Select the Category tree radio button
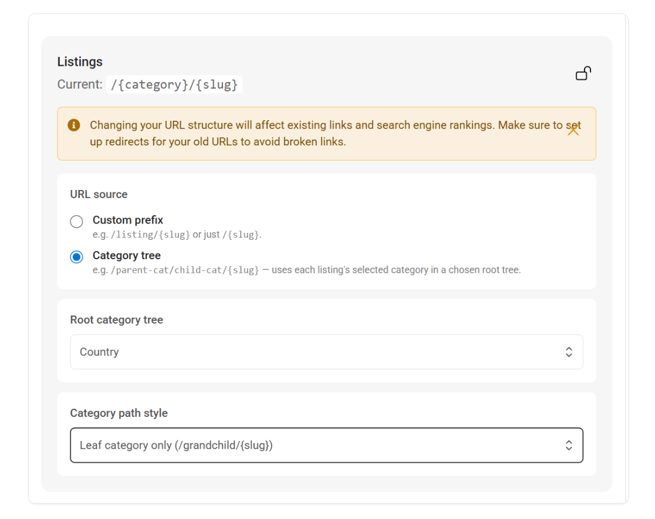The height and width of the screenshot is (519, 655). tap(76, 257)
